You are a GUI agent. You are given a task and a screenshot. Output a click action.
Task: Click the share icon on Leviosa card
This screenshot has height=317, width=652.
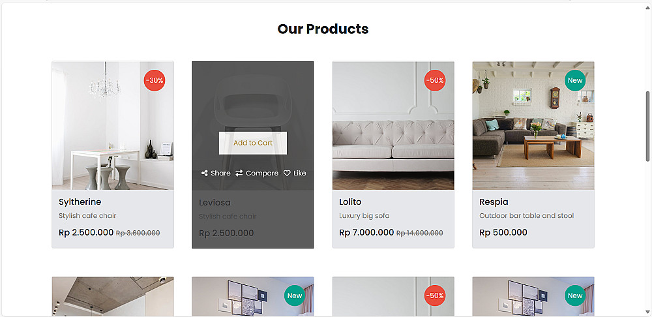[205, 174]
